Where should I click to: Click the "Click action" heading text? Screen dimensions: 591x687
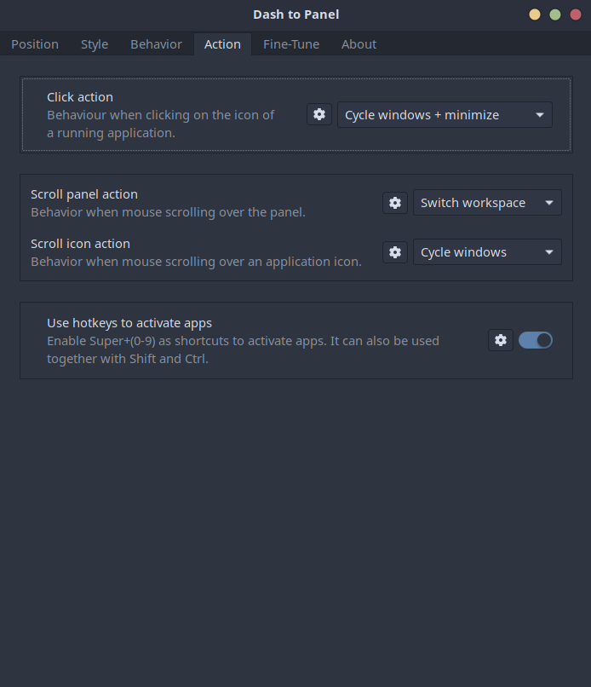[79, 96]
